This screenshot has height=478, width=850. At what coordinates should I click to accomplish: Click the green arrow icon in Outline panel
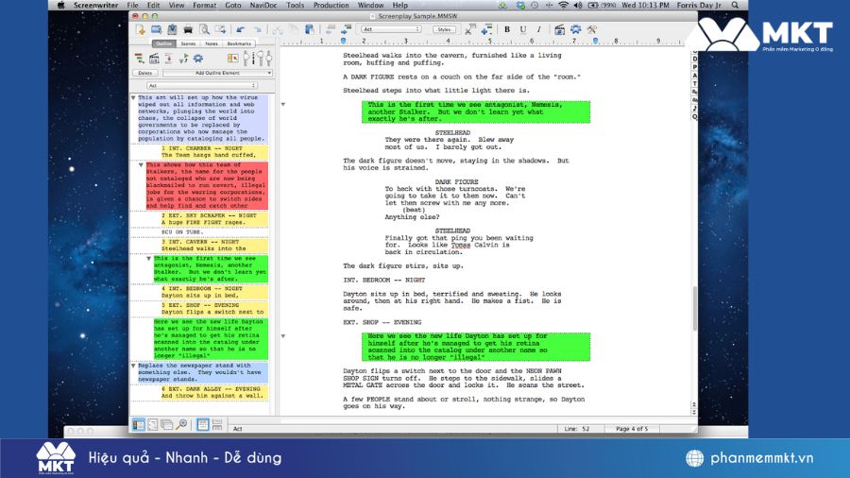pos(183,58)
